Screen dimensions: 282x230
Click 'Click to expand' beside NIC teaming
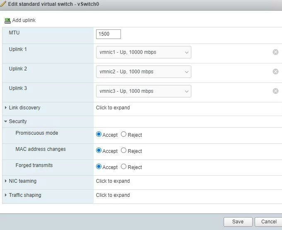pyautogui.click(x=113, y=181)
